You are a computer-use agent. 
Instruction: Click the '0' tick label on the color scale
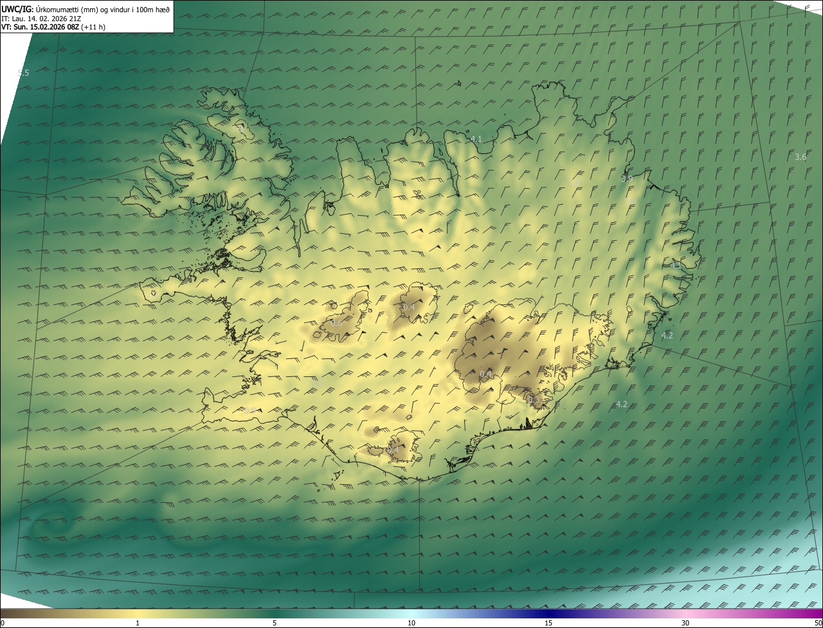click(x=2, y=624)
